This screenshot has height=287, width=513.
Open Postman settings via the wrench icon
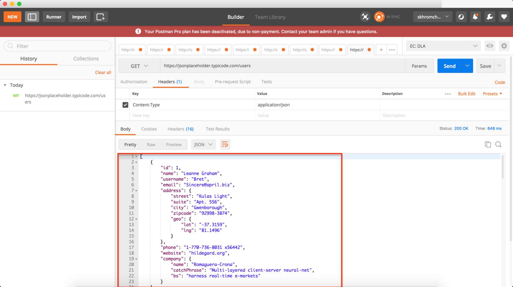pos(489,17)
